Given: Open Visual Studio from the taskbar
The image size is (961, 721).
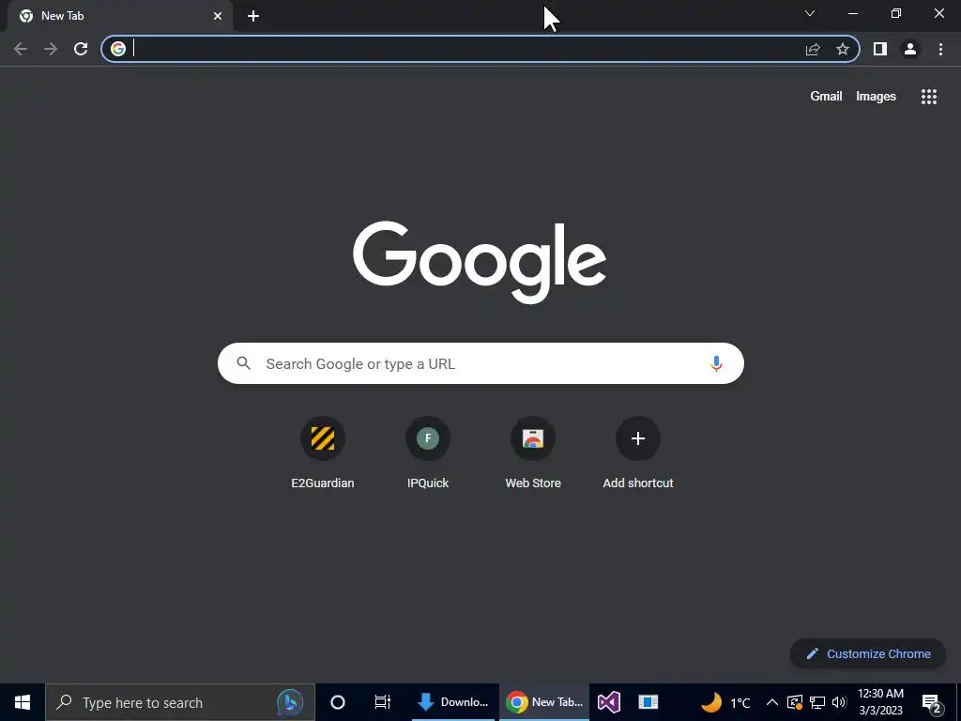Looking at the screenshot, I should pos(608,702).
